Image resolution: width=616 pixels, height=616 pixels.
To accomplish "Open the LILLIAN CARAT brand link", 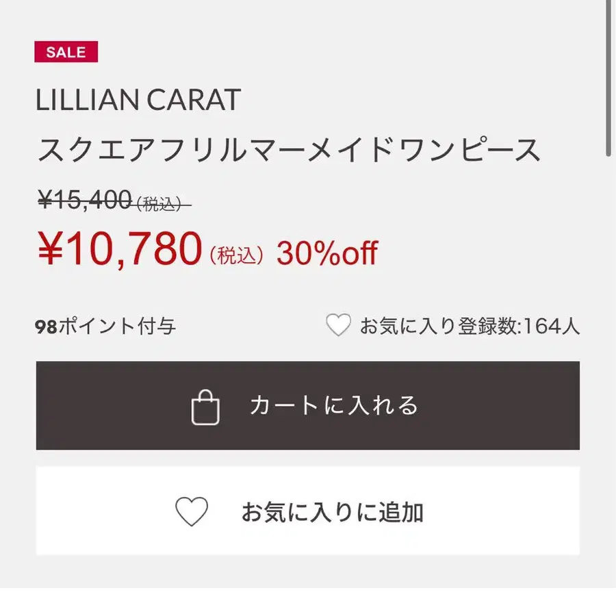I will click(138, 99).
